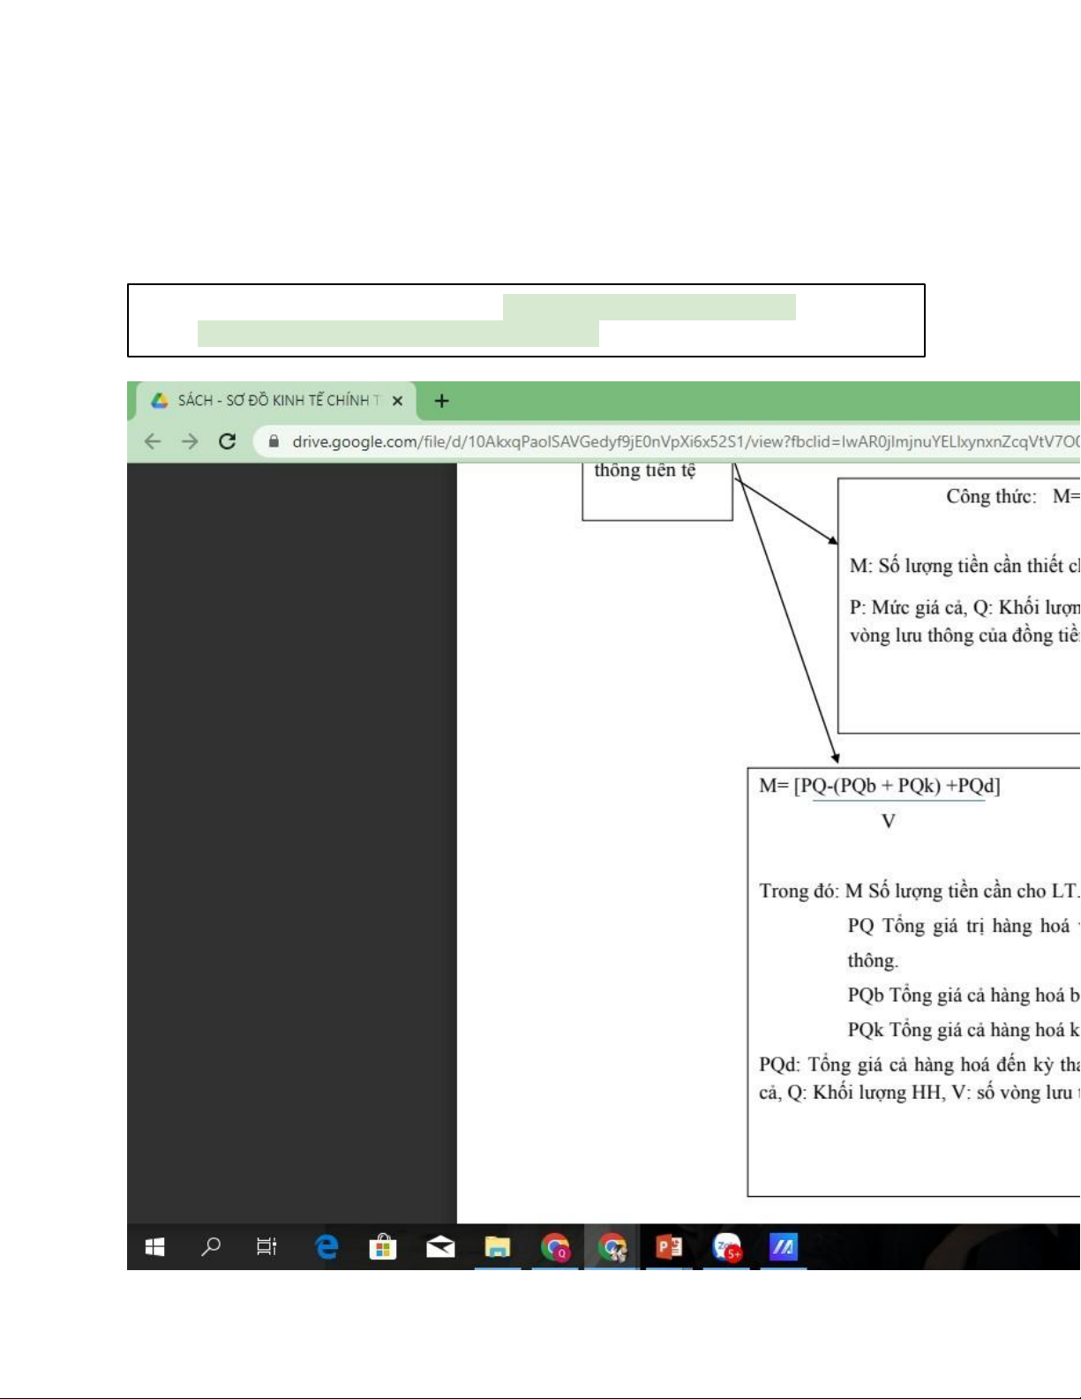1081x1399 pixels.
Task: Click the browser forward arrow
Action: click(190, 441)
